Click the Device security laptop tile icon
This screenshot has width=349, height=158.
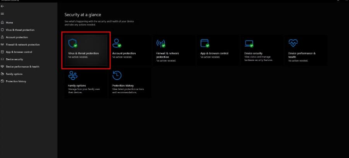coord(249,43)
